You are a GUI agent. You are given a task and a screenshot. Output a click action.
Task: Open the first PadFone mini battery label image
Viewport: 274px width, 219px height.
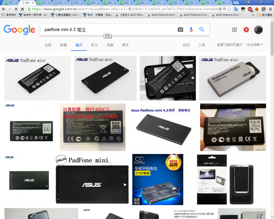point(37,78)
